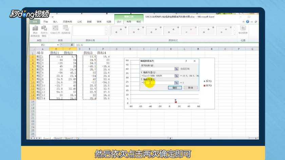Click the formula bar showing 12.4
This screenshot has height=160, width=285.
pos(166,45)
